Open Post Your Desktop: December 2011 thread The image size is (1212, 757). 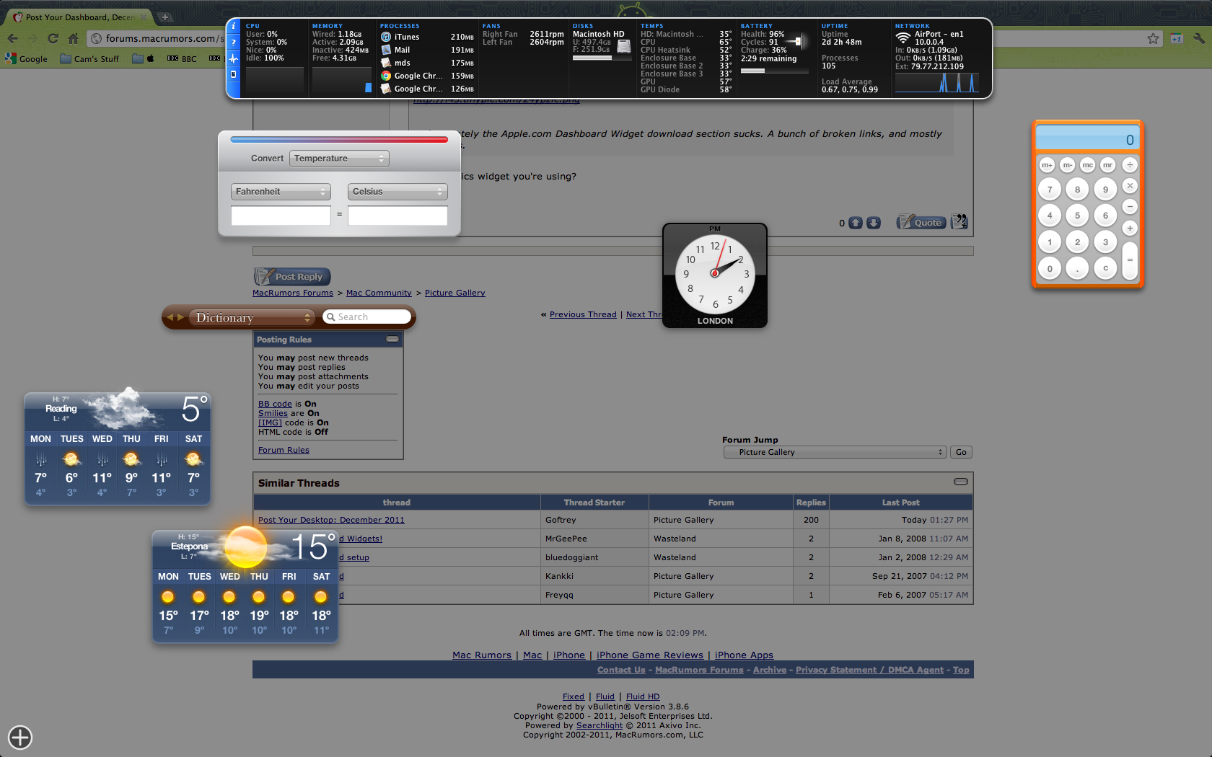[x=331, y=520]
